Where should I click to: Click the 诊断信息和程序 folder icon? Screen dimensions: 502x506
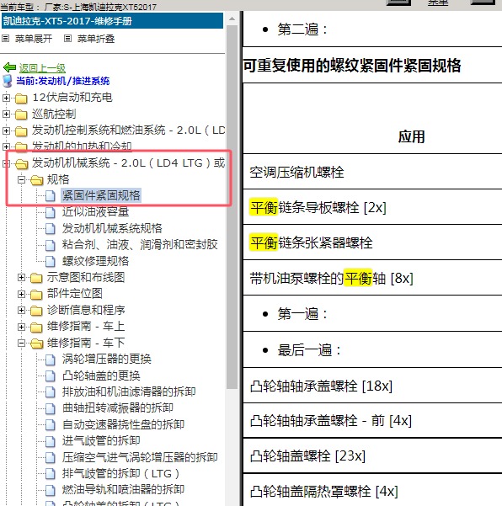click(36, 311)
